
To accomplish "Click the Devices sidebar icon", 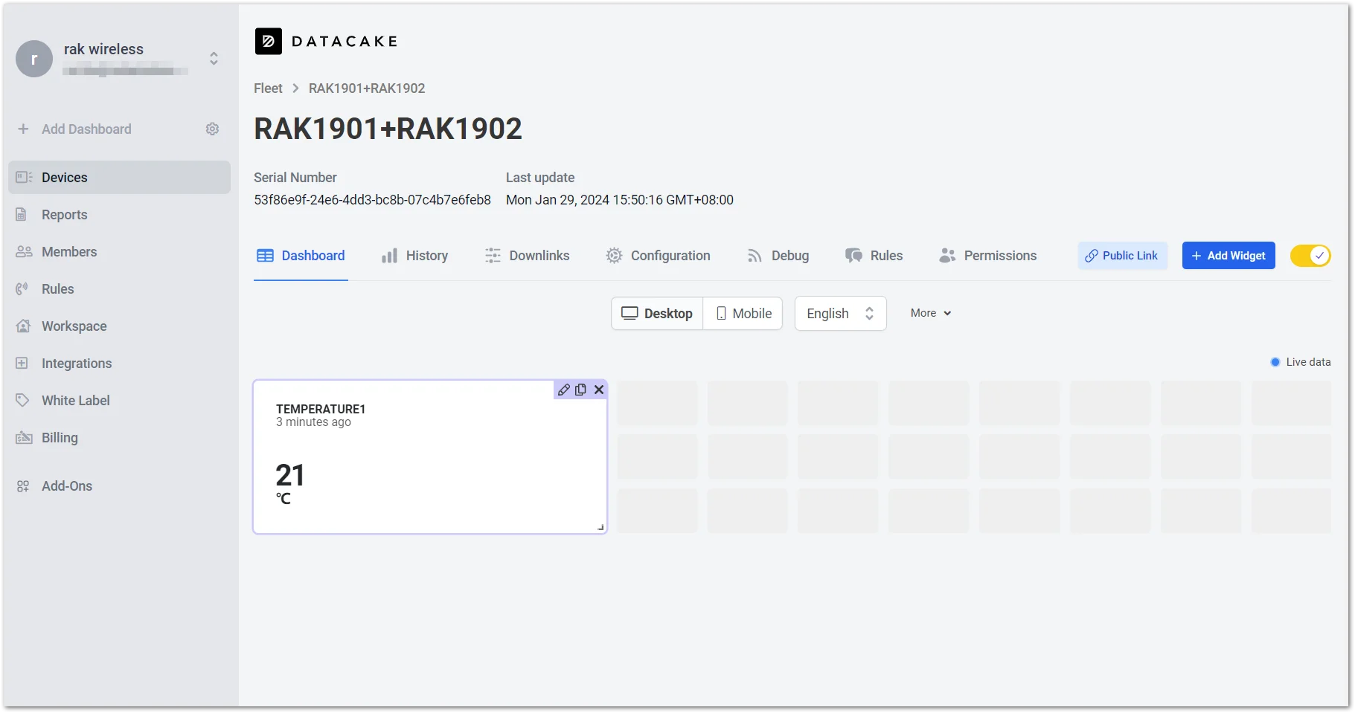I will [24, 178].
